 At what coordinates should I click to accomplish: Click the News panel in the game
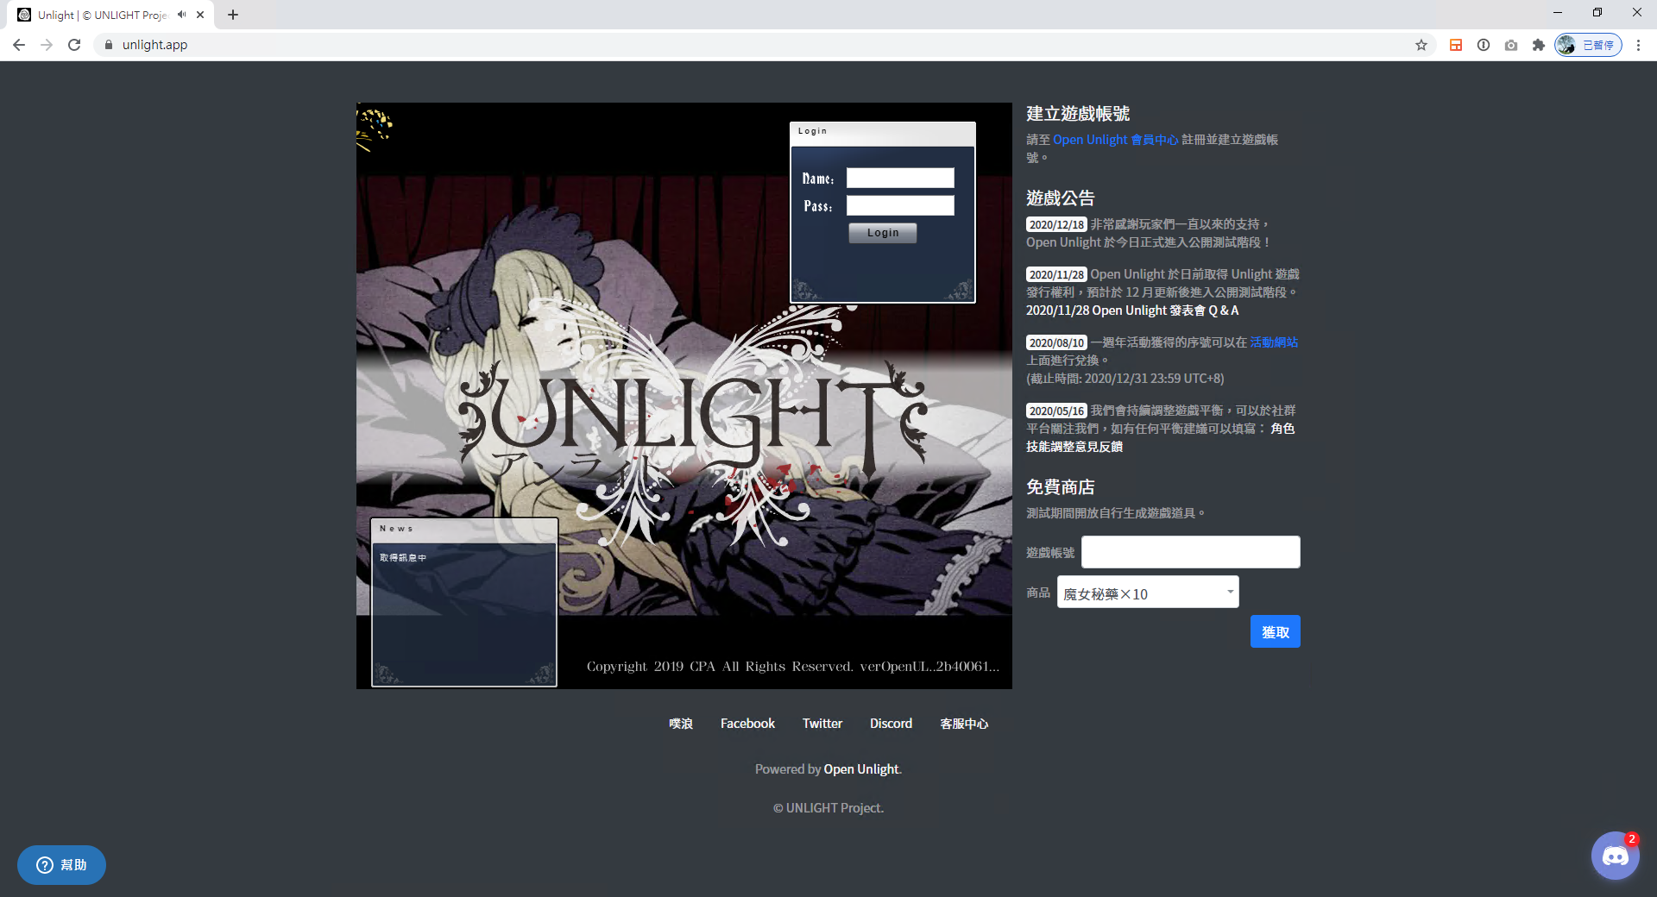(x=464, y=602)
